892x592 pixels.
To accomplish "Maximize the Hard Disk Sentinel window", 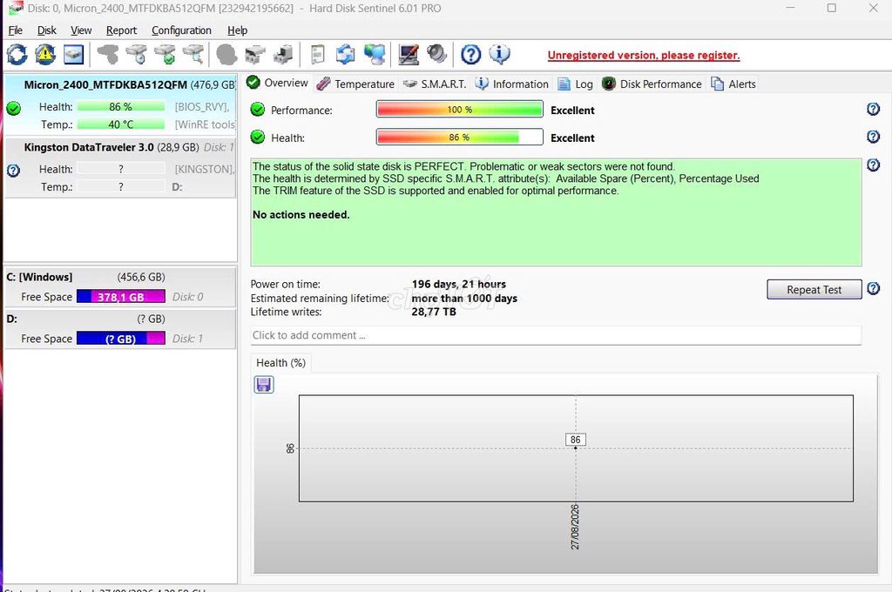I will [832, 8].
